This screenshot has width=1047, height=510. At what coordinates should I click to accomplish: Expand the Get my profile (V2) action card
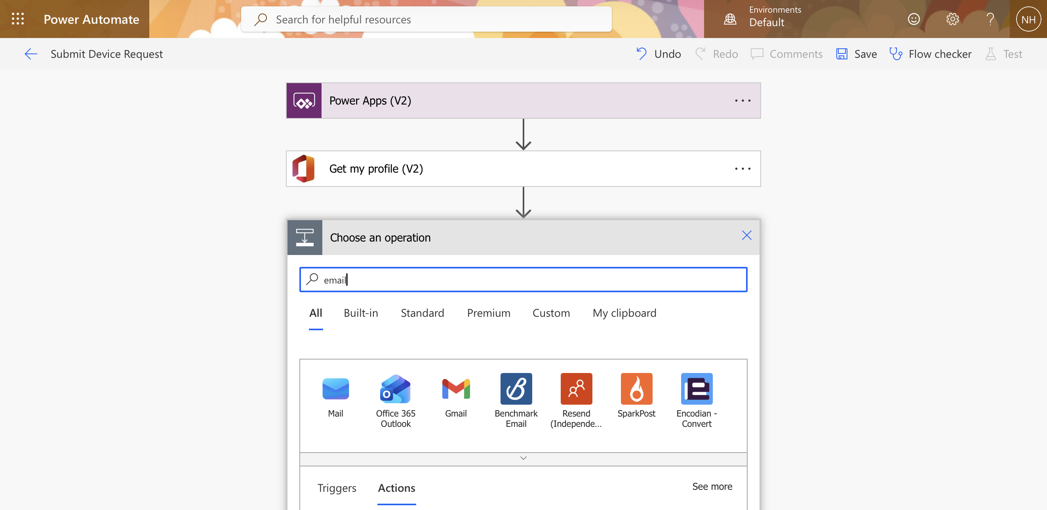pos(523,169)
